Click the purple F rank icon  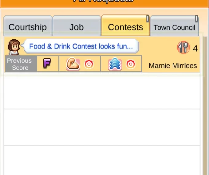click(x=47, y=64)
